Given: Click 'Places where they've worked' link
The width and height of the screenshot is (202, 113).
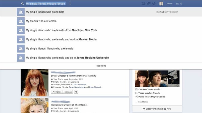Looking at the screenshot, I should pos(152,97).
